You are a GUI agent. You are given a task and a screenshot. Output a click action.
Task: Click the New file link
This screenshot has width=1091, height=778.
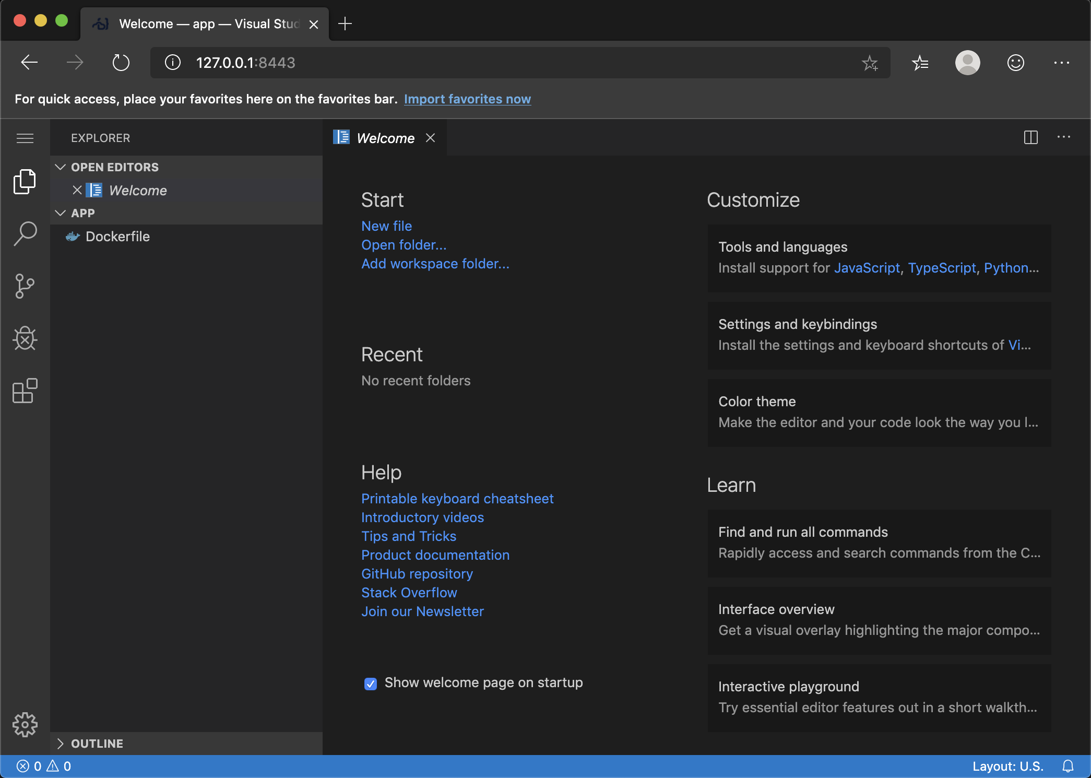(387, 226)
